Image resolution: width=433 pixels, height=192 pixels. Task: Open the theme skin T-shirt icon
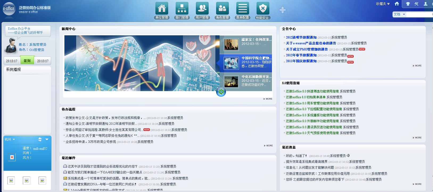coord(408,4)
